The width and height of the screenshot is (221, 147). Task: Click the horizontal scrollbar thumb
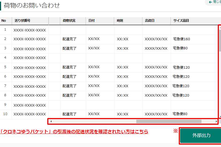click(168, 122)
